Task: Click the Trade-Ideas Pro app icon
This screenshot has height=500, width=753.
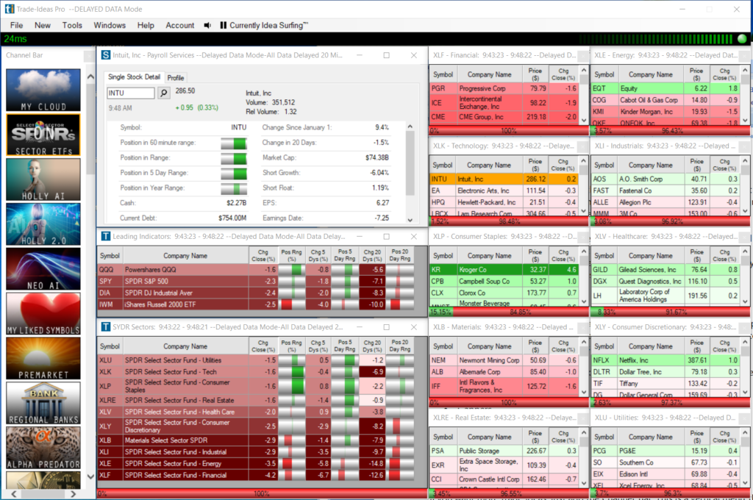Action: 9,9
